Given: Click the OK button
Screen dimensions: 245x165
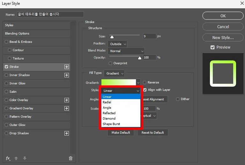Looking at the screenshot, I should [x=223, y=16].
